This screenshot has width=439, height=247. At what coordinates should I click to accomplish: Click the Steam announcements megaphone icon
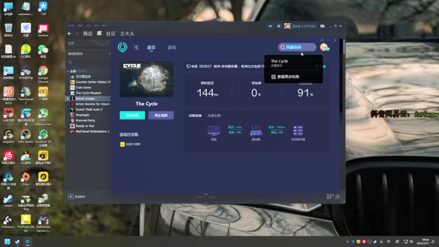point(270,26)
